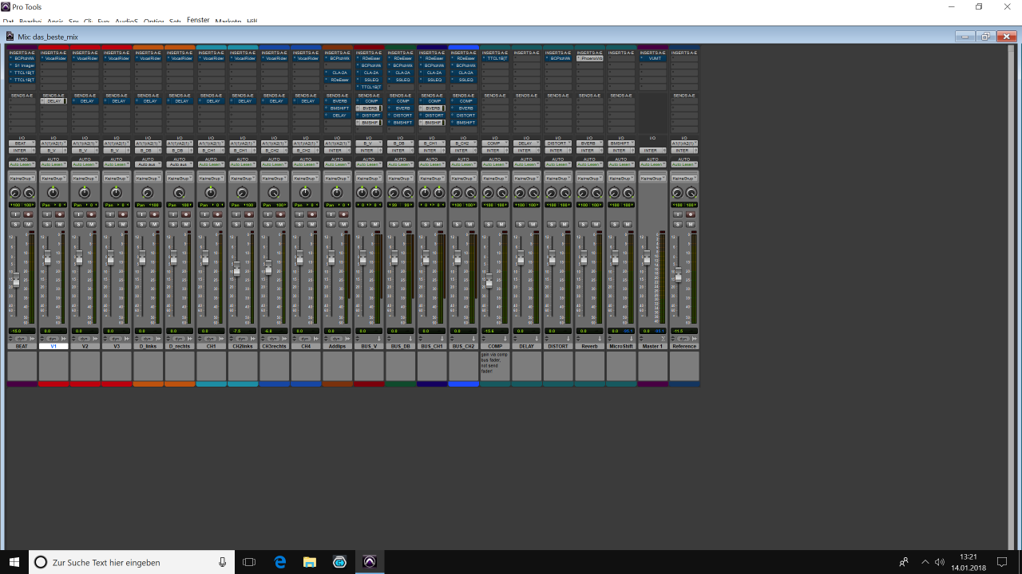
Task: Click the COMP comments field text
Action: click(494, 363)
